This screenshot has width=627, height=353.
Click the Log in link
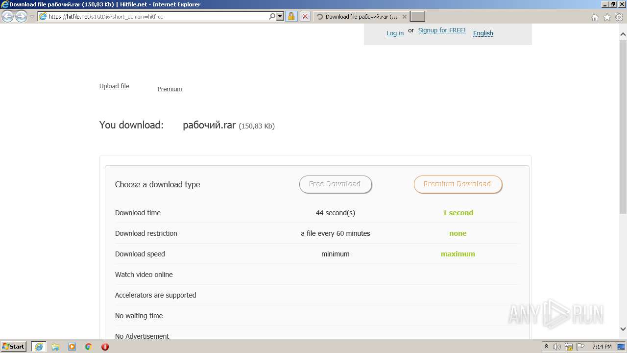[x=395, y=33]
